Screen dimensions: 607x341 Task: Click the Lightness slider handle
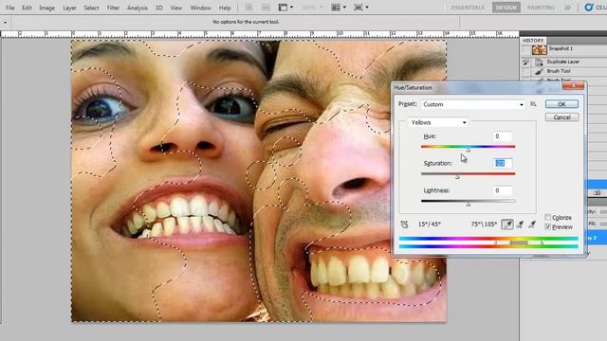(468, 204)
